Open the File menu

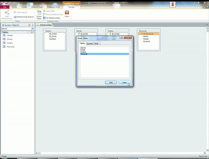(5, 7)
